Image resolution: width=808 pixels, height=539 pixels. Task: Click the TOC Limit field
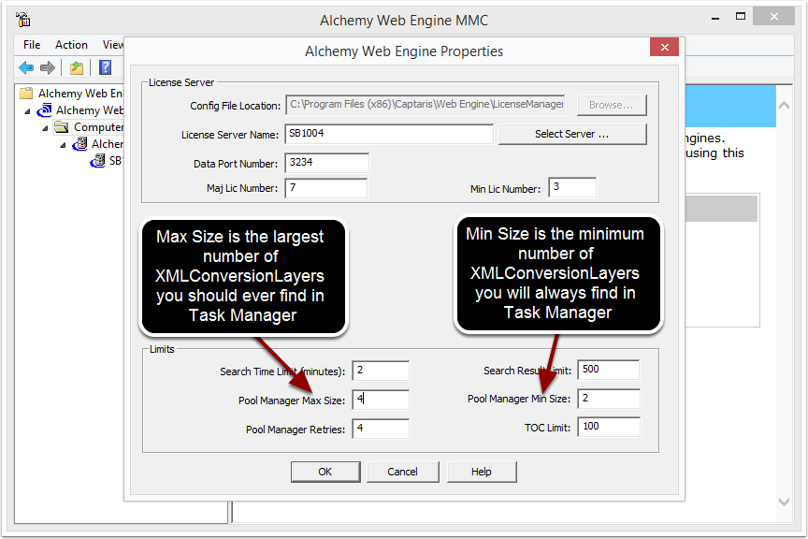click(609, 427)
